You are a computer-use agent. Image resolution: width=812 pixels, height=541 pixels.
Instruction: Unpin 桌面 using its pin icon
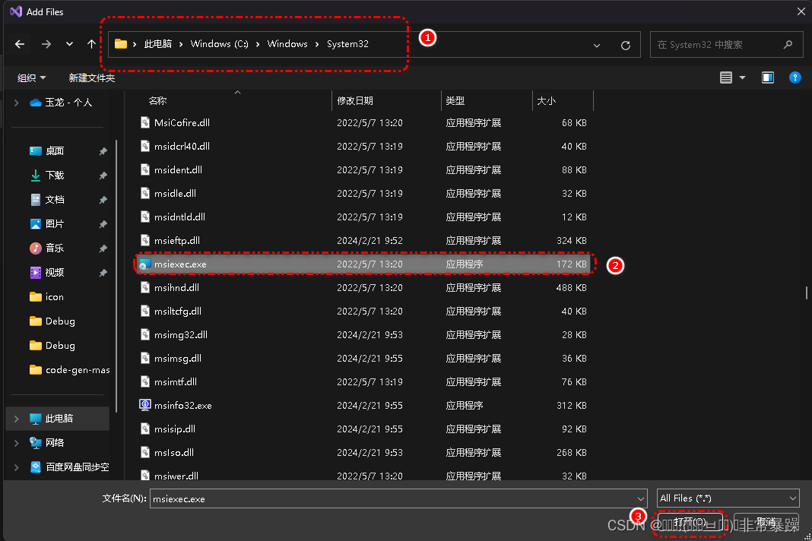point(103,151)
